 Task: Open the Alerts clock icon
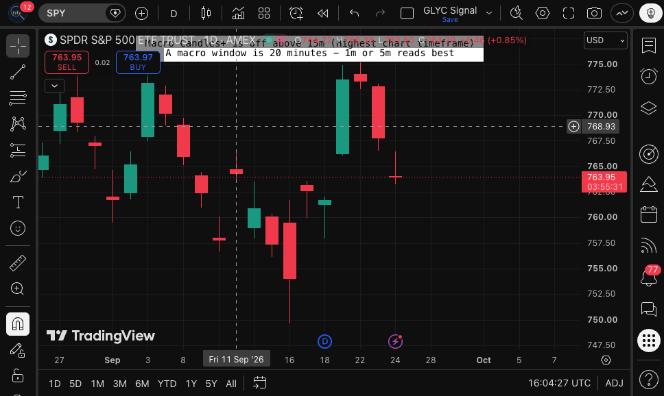coord(649,76)
